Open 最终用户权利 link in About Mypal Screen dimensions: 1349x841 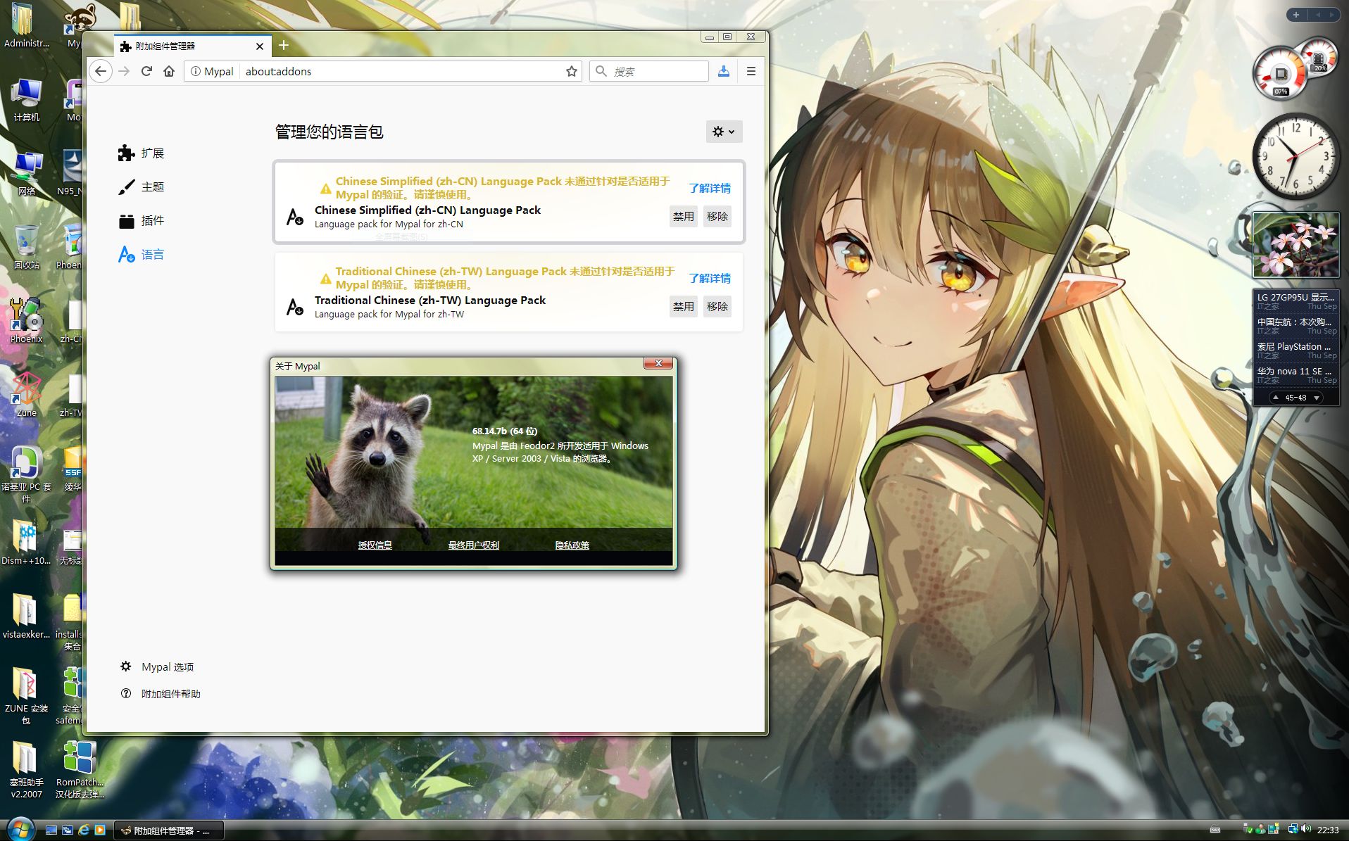click(x=473, y=545)
